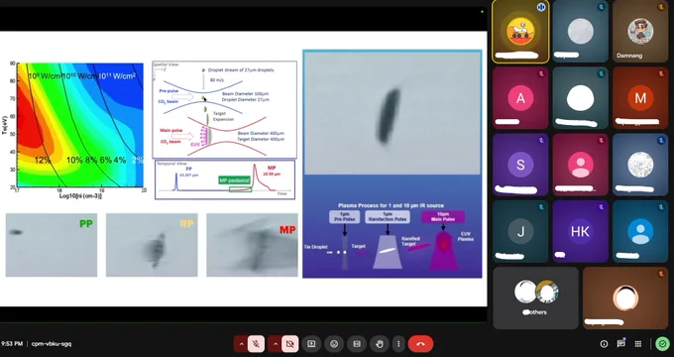Click the meeting code cpm-vbku-sgq

tap(52, 344)
